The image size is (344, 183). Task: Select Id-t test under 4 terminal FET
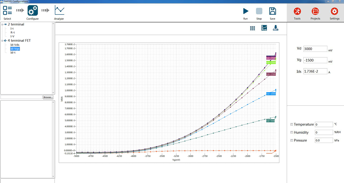[13, 53]
